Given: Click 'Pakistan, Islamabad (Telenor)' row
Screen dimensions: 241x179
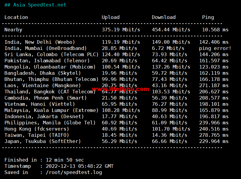Looking at the screenshot, I should click(47, 61).
